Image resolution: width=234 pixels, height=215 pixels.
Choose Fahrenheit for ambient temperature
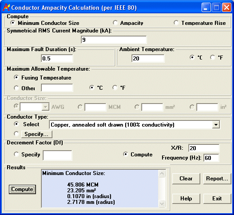click(x=213, y=57)
